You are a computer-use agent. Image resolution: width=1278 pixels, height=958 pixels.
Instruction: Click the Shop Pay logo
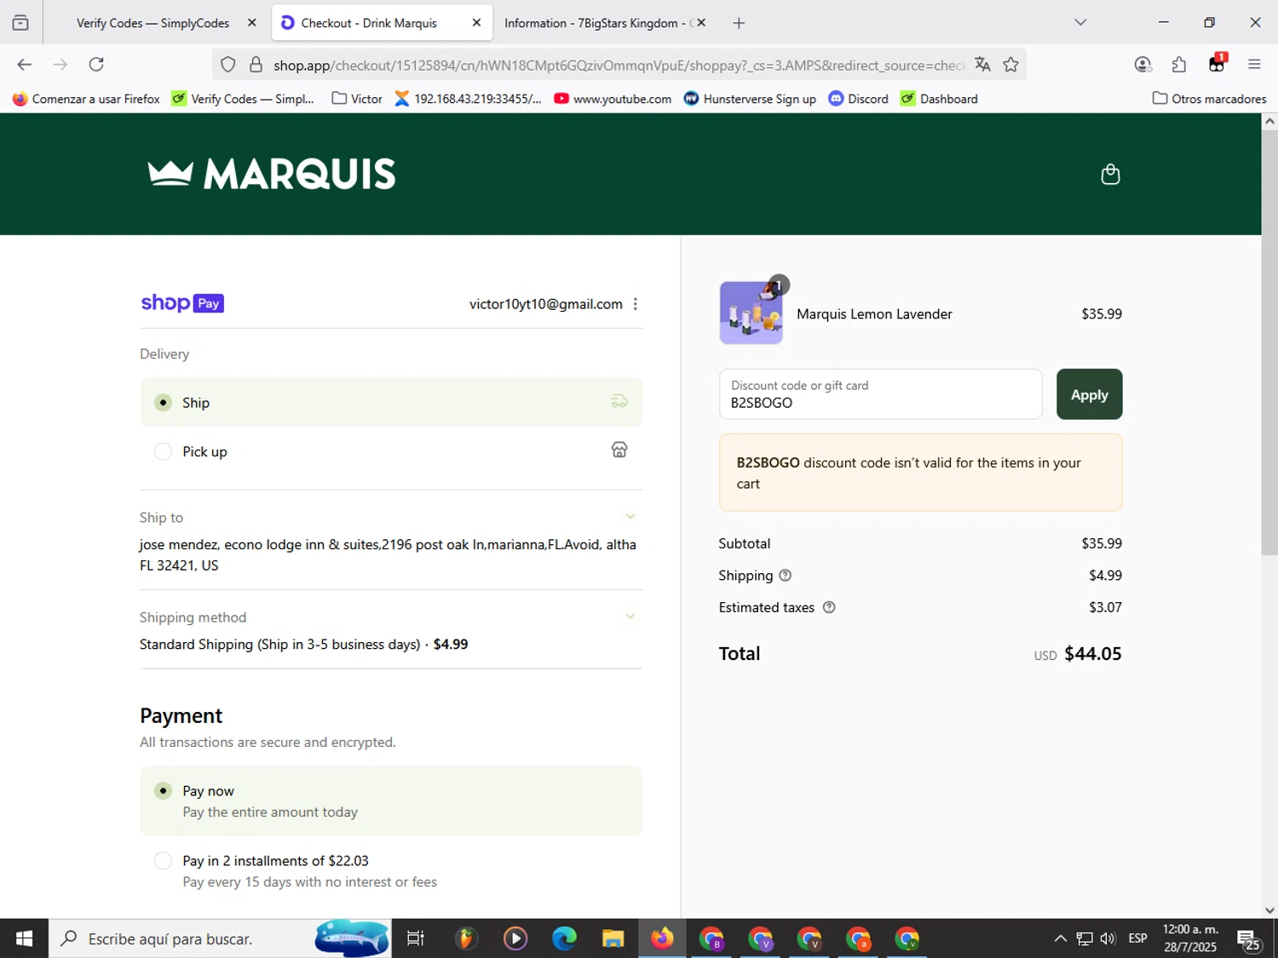(x=182, y=303)
